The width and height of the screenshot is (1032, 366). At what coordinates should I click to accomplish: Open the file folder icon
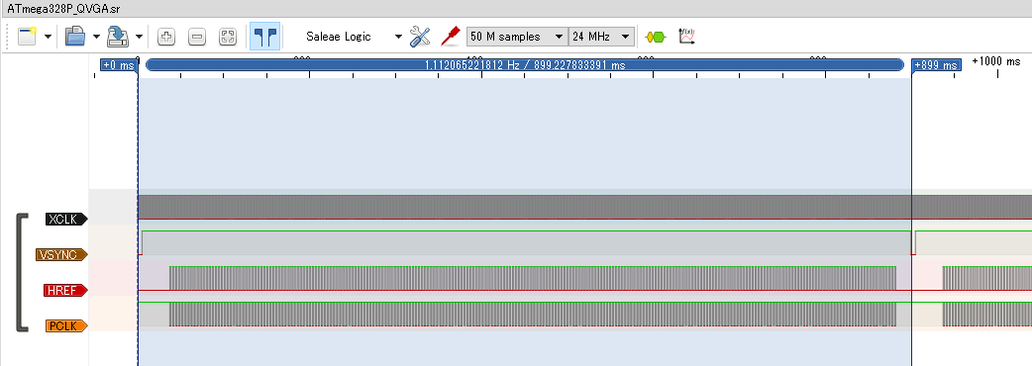[75, 37]
